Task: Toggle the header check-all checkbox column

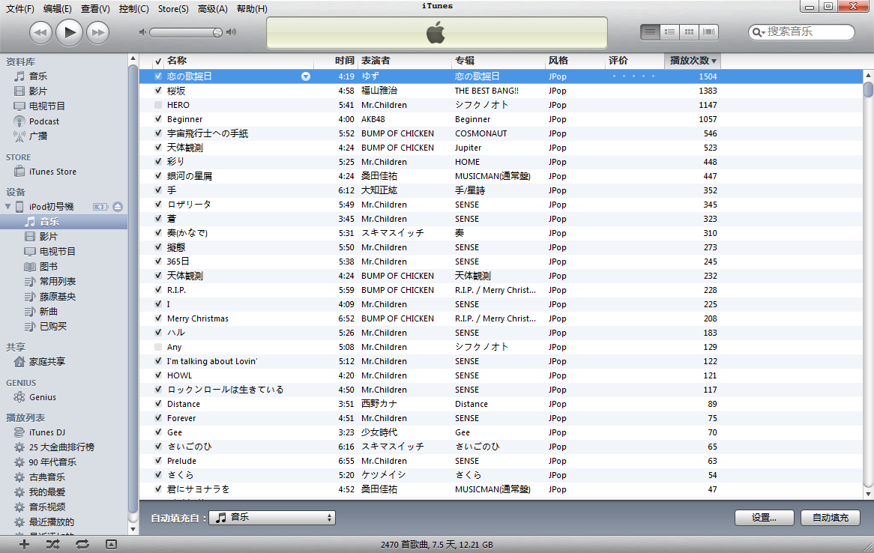Action: tap(158, 61)
